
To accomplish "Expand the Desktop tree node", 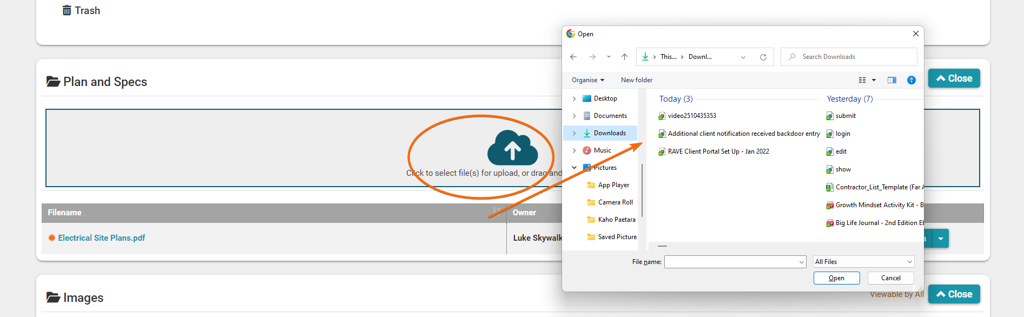I will tap(574, 98).
